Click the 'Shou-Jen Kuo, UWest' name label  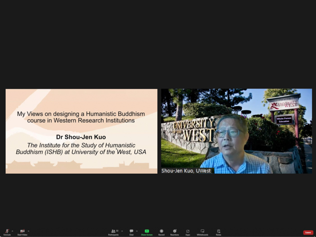tap(186, 171)
